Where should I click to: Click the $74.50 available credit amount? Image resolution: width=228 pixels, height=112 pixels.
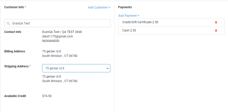coord(47,96)
